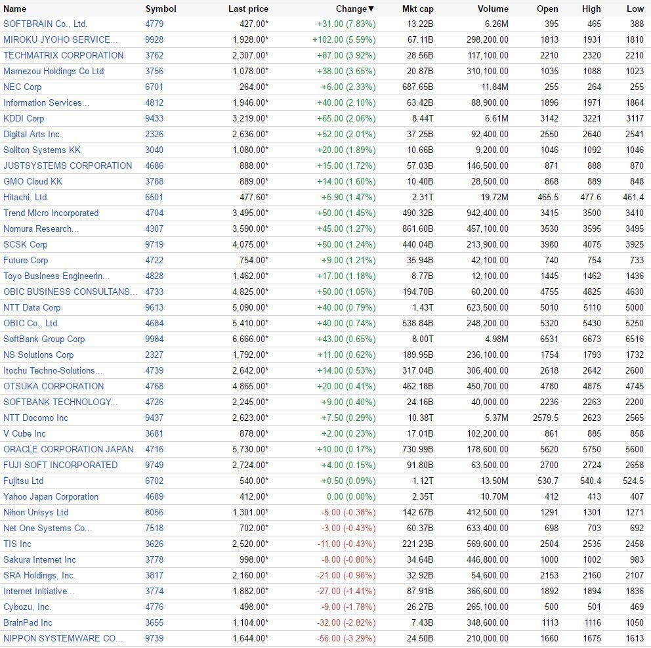Open Soliton Systems KK link
This screenshot has height=648, width=651.
tap(42, 150)
